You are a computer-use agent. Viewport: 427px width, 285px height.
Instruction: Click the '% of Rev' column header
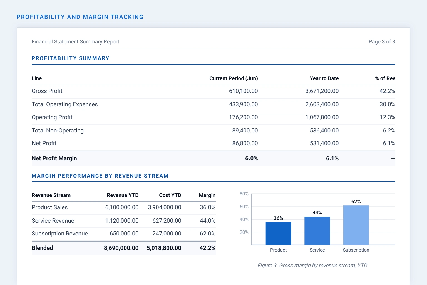pos(385,78)
